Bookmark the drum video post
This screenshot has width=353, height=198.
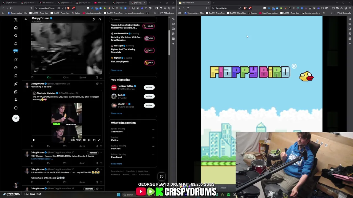tap(97, 78)
